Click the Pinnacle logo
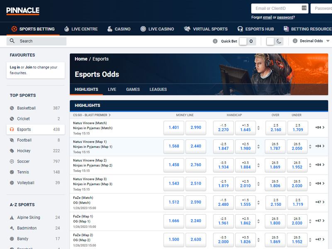Screen dimensions: 332x249 pyautogui.click(x=23, y=11)
